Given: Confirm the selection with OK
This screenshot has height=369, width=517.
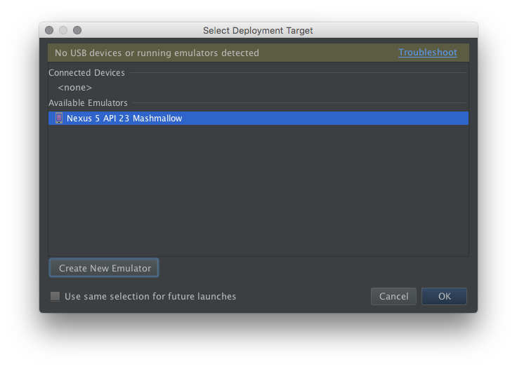Looking at the screenshot, I should pyautogui.click(x=444, y=296).
